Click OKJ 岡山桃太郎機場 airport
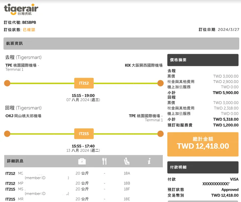This screenshot has width=241, height=202. click(x=23, y=116)
